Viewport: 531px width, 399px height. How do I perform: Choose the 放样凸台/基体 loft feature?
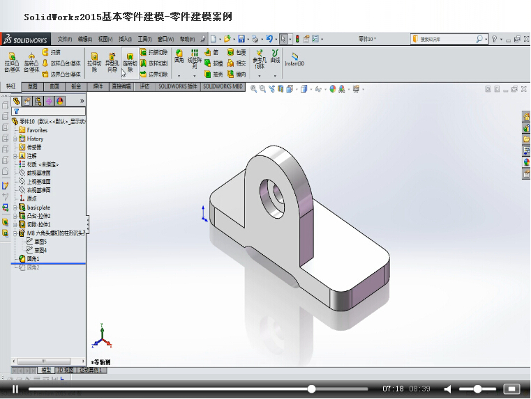point(61,63)
